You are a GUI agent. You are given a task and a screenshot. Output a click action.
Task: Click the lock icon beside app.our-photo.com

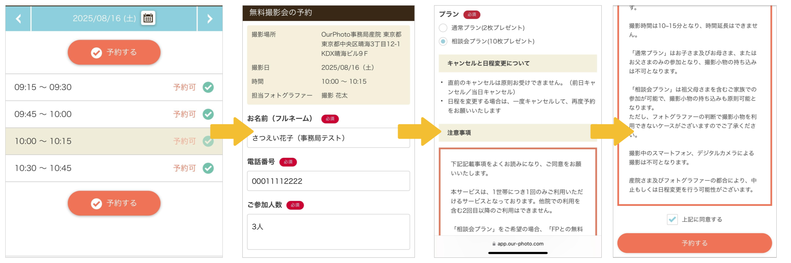(494, 244)
